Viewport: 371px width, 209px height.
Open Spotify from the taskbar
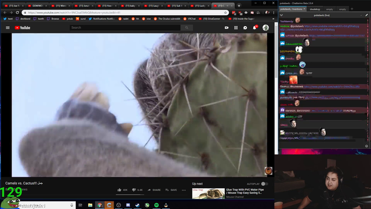click(157, 205)
